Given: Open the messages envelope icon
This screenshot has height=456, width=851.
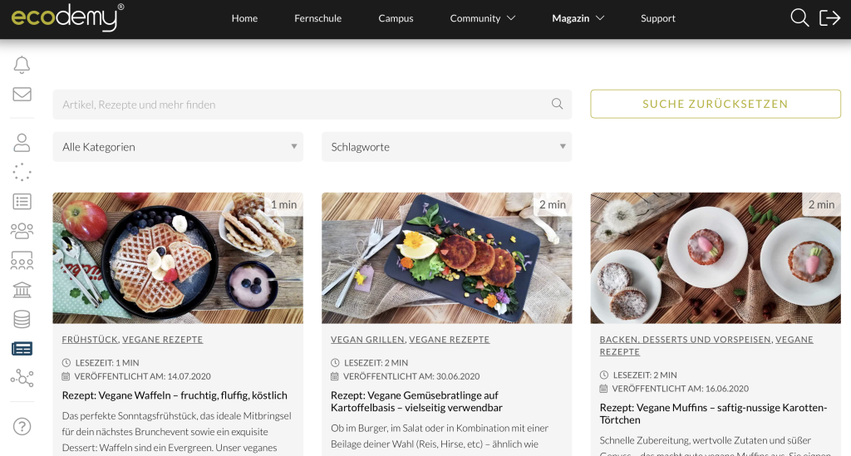Looking at the screenshot, I should pos(22,94).
